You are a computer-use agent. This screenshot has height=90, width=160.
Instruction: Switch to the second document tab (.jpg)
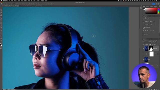pos(31,6)
